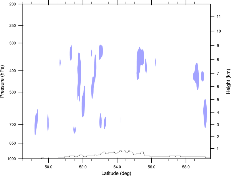Select the 500 pressure tick label
231x176 pixels.
pos(13,92)
